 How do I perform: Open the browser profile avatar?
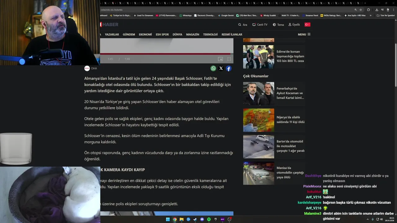point(388,10)
